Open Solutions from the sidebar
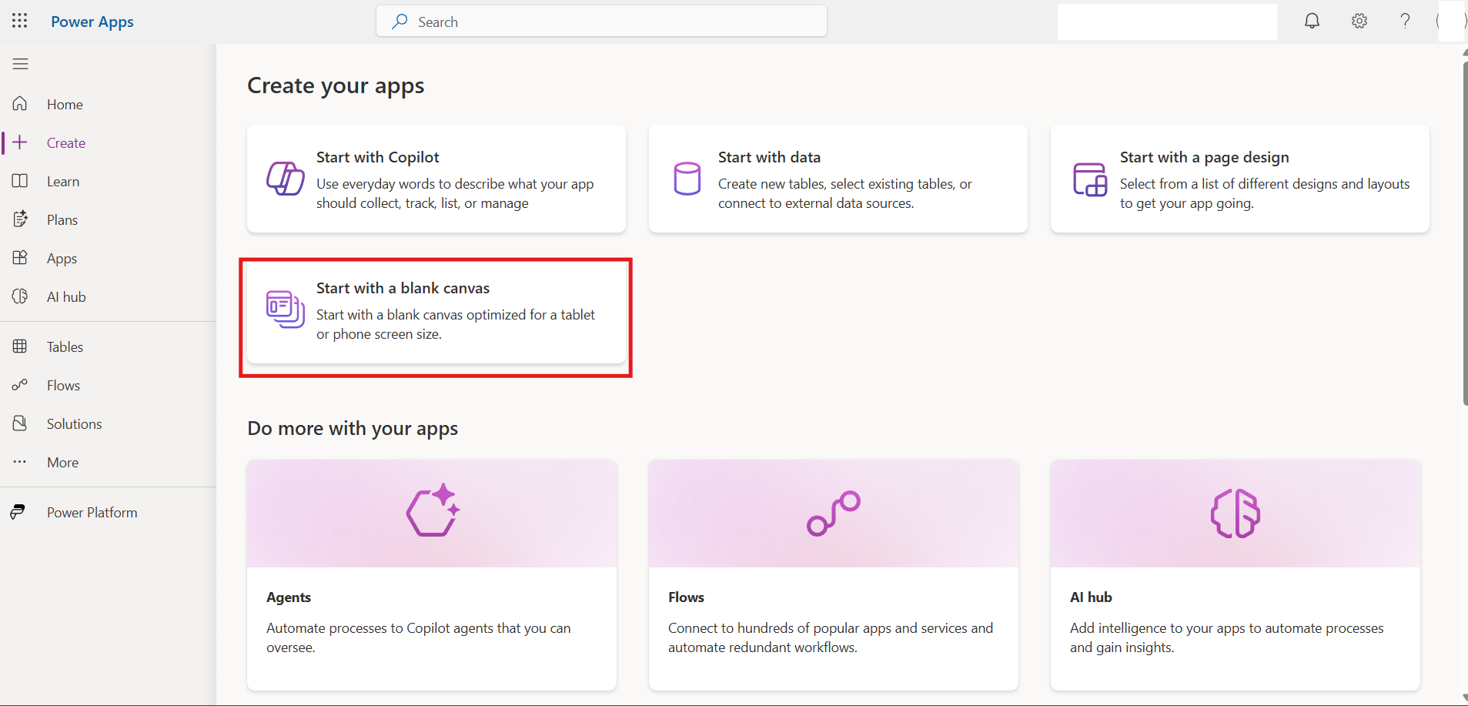1468x706 pixels. 74,423
